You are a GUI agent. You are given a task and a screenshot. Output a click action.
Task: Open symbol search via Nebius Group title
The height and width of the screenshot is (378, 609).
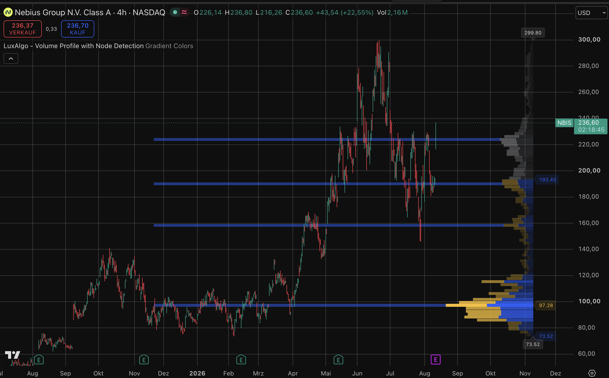tap(90, 12)
